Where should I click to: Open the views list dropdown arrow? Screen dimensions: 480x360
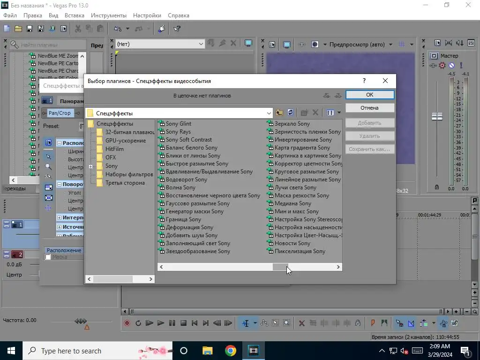pos(339,112)
